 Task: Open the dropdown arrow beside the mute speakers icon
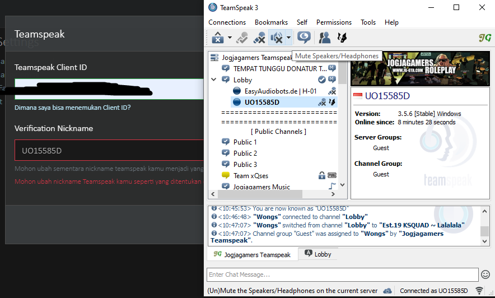click(288, 38)
